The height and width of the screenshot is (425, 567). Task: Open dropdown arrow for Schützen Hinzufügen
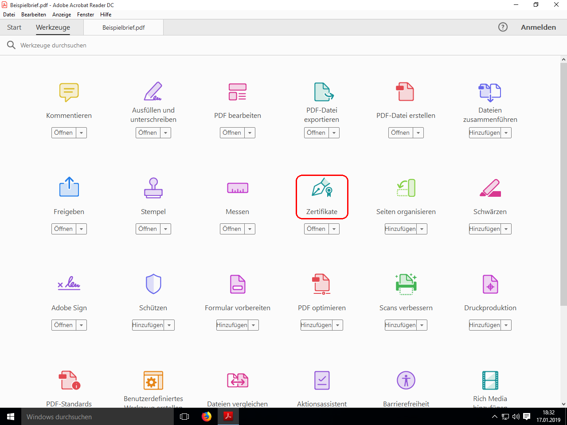(169, 325)
